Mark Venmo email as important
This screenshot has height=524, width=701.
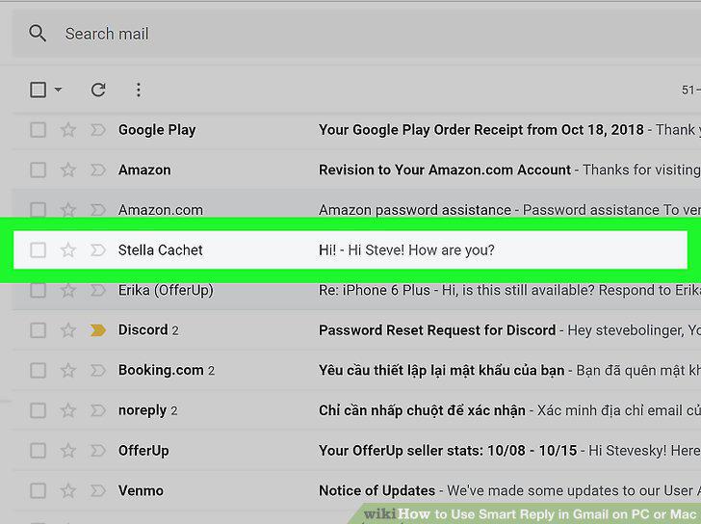98,490
